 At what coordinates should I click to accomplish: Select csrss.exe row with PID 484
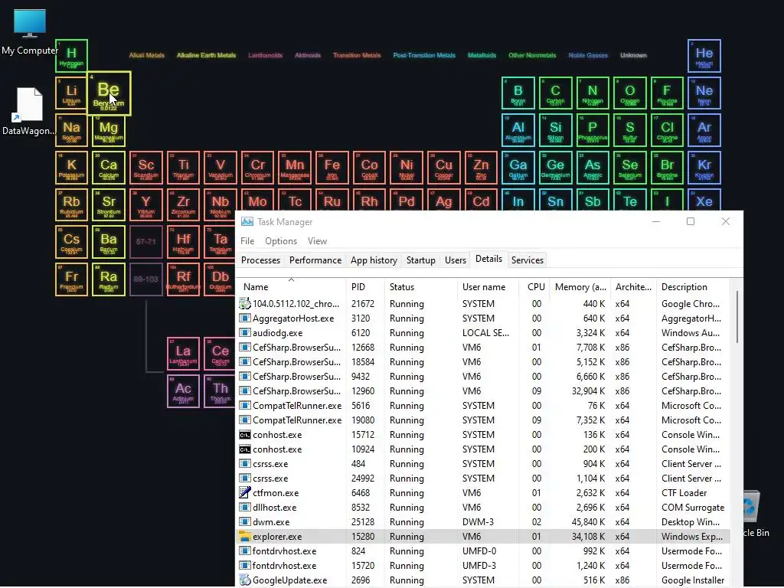(483, 464)
